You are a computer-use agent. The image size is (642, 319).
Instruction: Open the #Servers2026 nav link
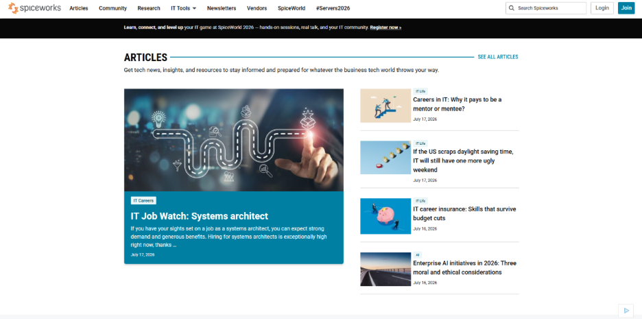coord(333,8)
